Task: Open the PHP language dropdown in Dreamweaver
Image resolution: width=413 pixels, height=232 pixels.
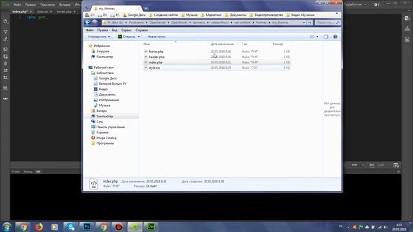Action: coord(358,165)
